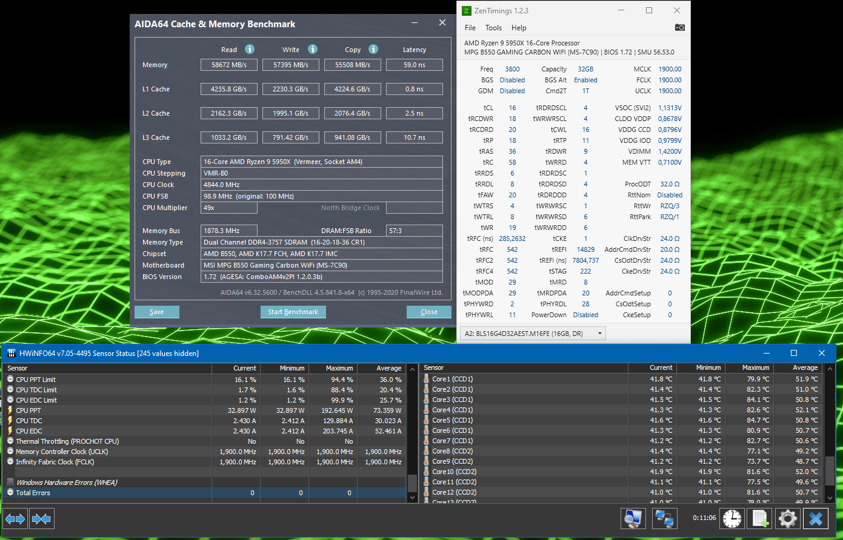Click the Core1 (CCD1) thermometer icon
843x540 pixels.
(x=427, y=379)
